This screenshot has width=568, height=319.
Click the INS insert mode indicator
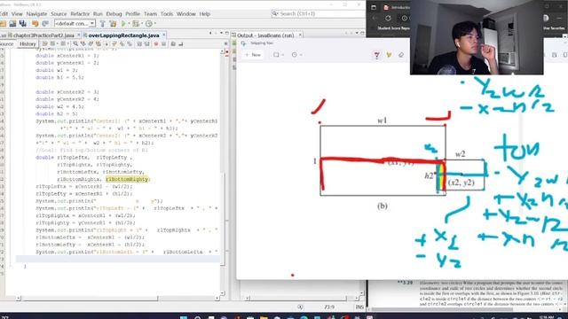point(359,307)
